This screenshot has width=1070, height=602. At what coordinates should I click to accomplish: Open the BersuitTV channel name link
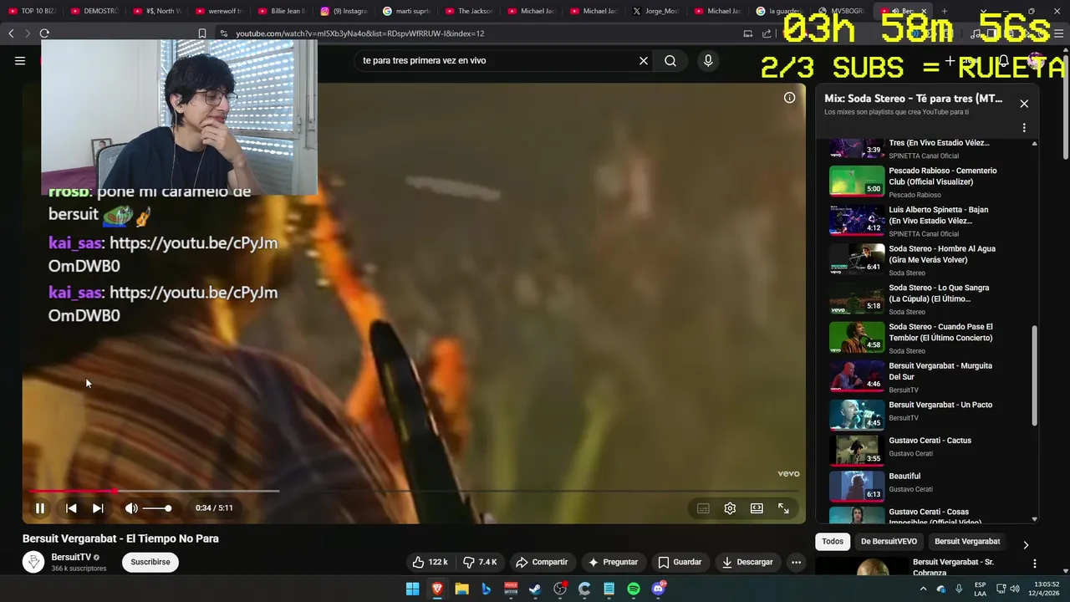click(x=71, y=557)
